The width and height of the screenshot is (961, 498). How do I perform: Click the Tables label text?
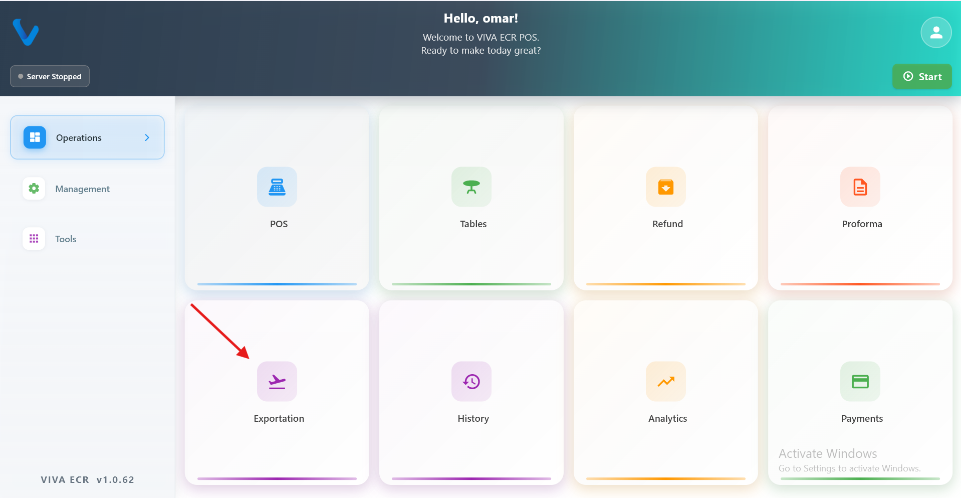coord(473,224)
